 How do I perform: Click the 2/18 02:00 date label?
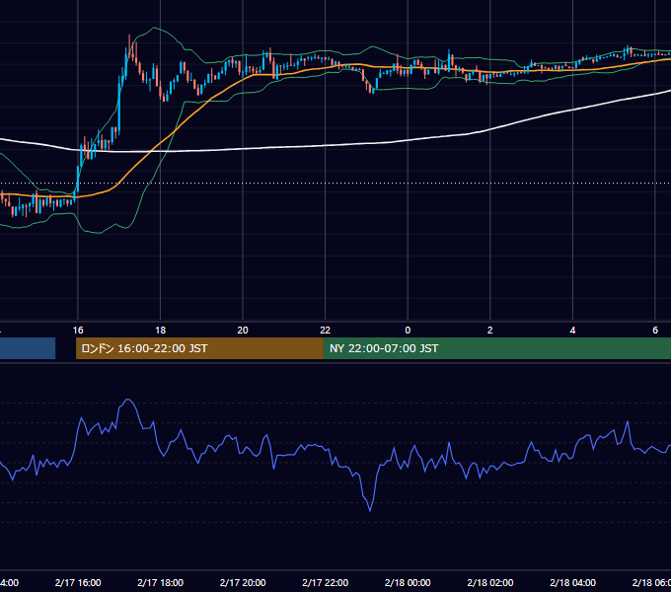490,582
